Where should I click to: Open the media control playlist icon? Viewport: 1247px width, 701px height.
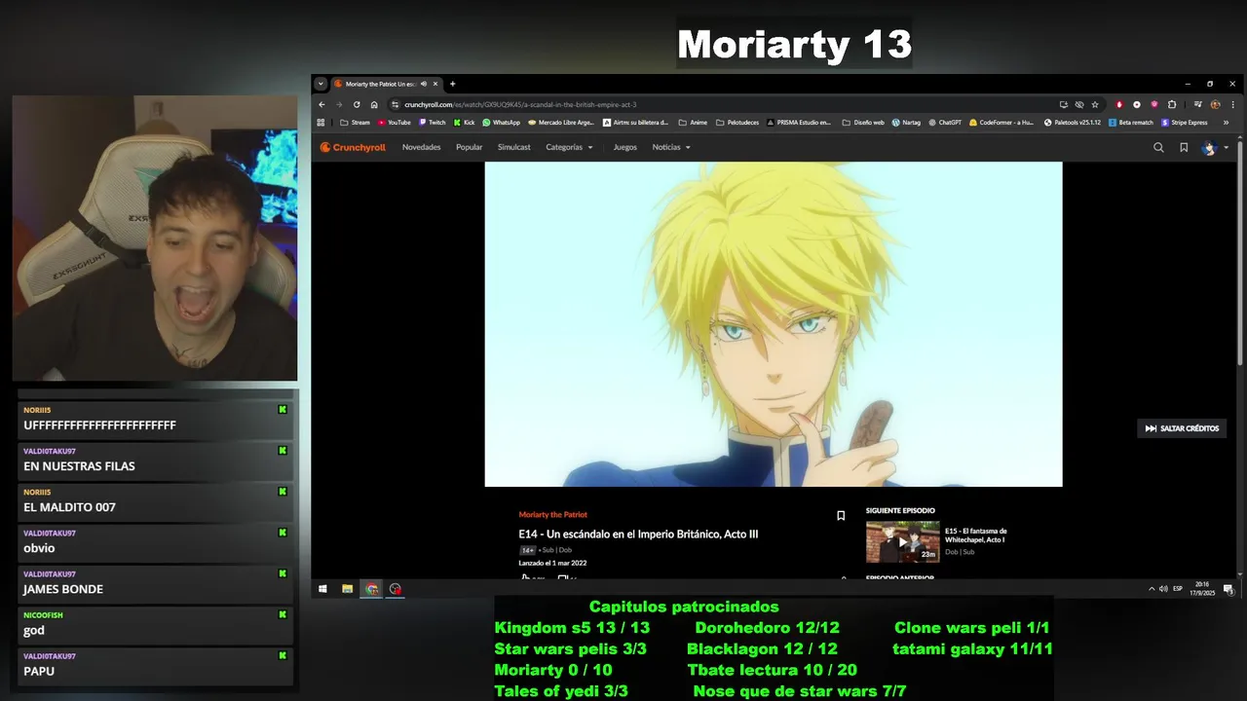(x=1198, y=104)
